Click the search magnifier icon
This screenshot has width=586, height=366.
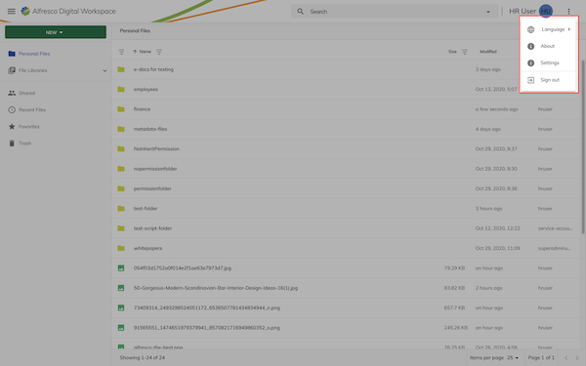tap(300, 12)
